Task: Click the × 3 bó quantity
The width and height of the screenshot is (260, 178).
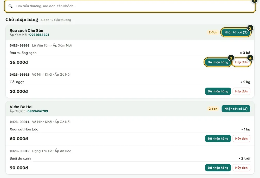Action: [245, 53]
